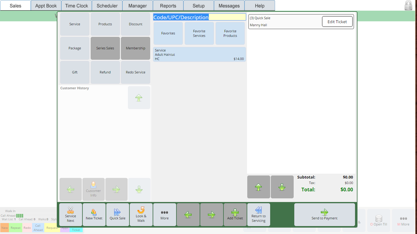Viewport: 417px width, 234px height.
Task: Return to Servicing
Action: [x=259, y=214]
